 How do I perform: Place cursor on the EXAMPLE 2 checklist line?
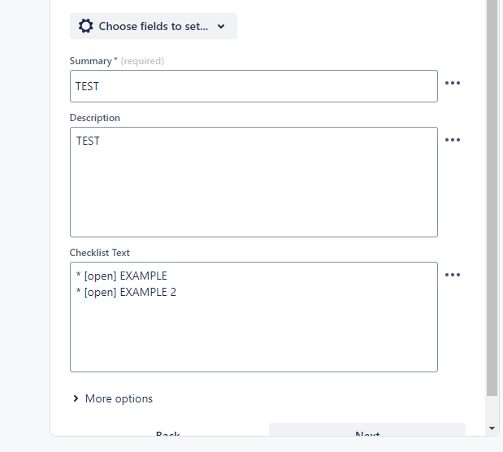coord(126,292)
